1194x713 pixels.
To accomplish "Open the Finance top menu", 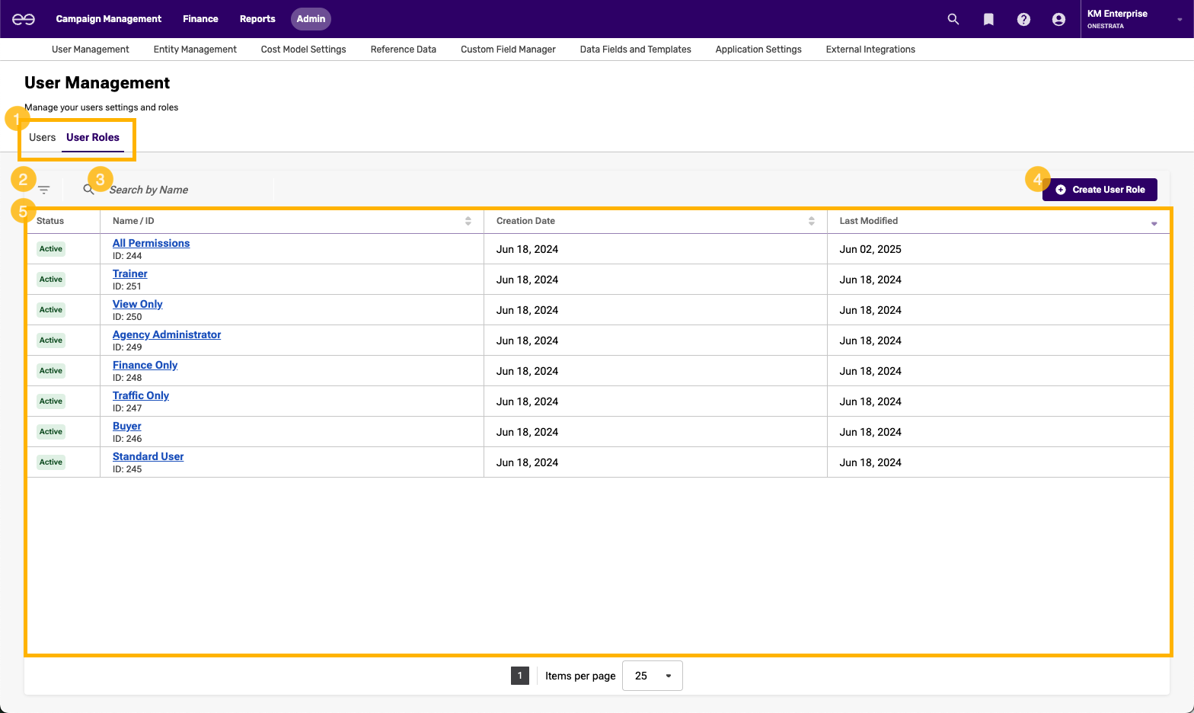I will 200,19.
